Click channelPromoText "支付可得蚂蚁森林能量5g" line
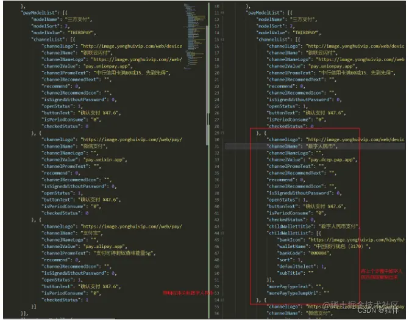This screenshot has width=409, height=320. (99, 253)
